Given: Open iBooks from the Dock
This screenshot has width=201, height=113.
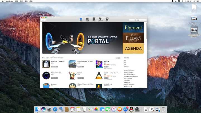Looking at the screenshot, I should click(119, 109).
